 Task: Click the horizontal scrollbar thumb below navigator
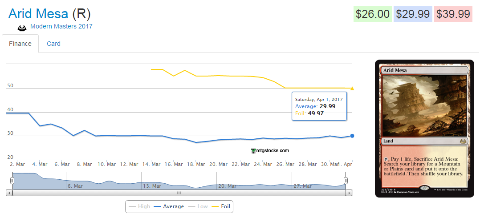click(179, 193)
